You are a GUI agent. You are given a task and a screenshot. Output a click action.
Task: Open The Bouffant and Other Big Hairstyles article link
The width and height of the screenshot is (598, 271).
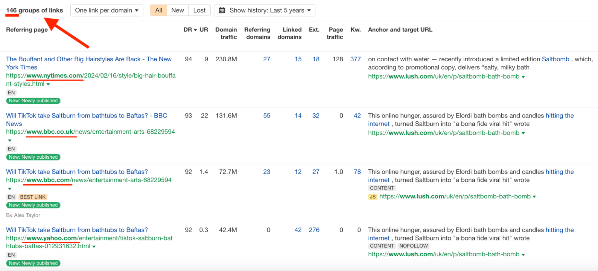pos(89,63)
